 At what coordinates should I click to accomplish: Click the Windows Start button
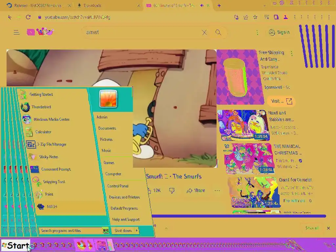(x=15, y=245)
